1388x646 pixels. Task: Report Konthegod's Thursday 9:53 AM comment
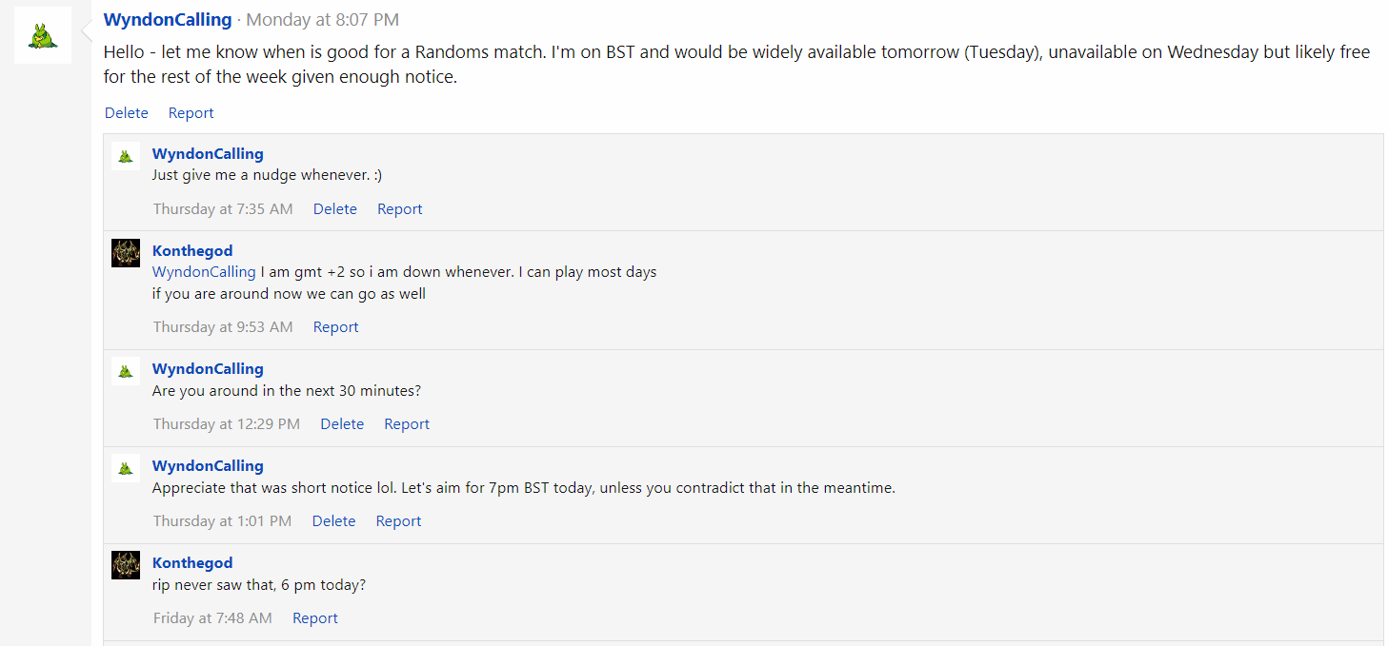click(x=335, y=326)
